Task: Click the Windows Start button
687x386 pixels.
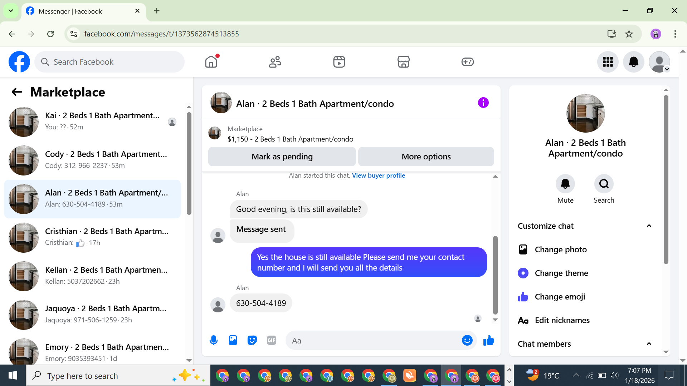Action: [x=13, y=376]
